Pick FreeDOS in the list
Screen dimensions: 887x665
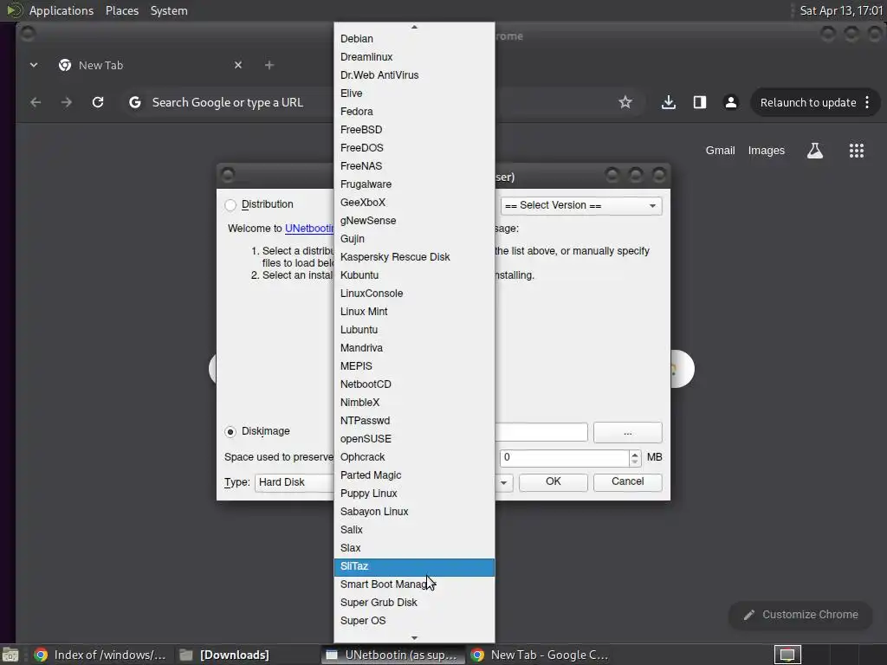coord(414,147)
